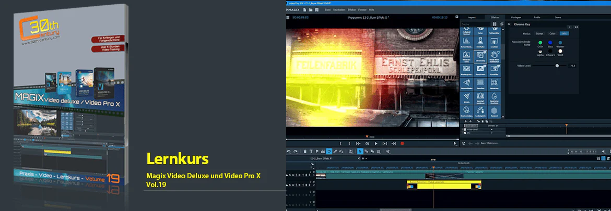Image resolution: width=611 pixels, height=211 pixels.
Task: Switch to the Vorlagen tab
Action: (516, 18)
